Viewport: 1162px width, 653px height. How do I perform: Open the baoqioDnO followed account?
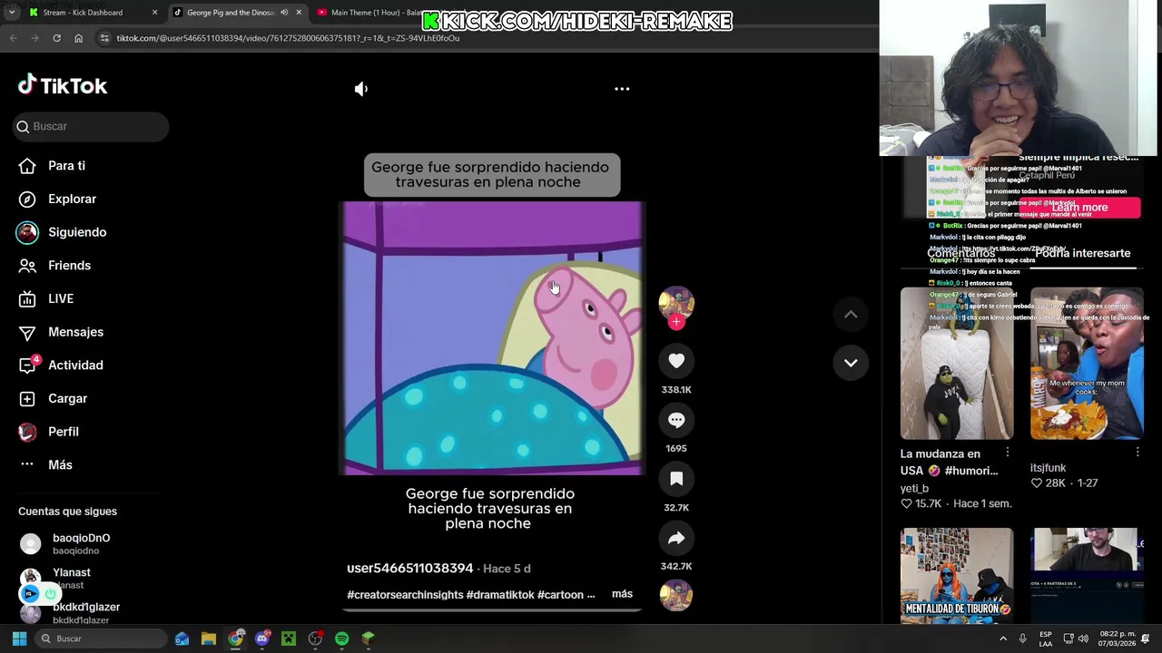(65, 543)
